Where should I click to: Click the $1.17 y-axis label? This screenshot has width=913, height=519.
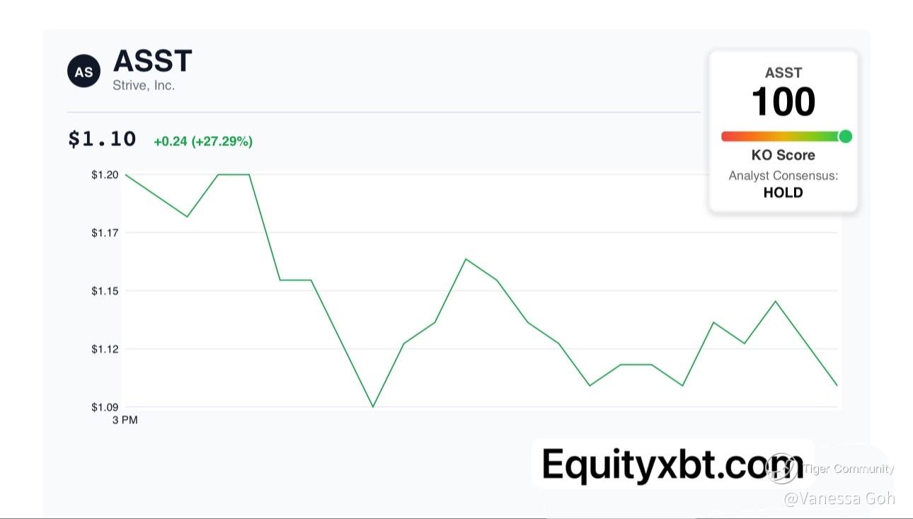pyautogui.click(x=105, y=232)
